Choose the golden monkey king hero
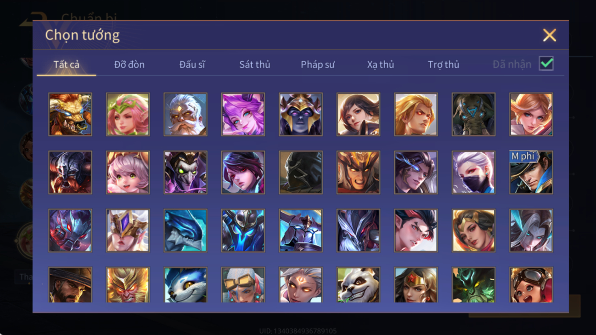Image resolution: width=596 pixels, height=335 pixels. pos(128,285)
